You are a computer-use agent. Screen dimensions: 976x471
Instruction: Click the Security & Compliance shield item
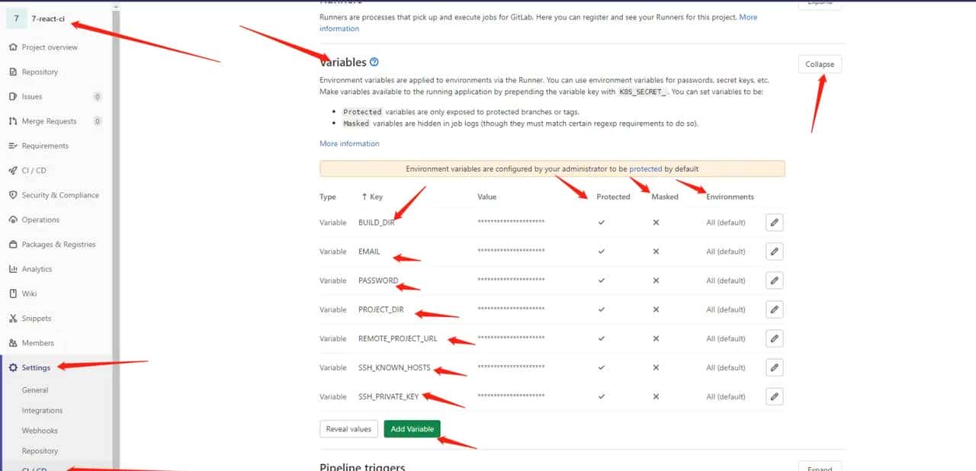tap(59, 195)
